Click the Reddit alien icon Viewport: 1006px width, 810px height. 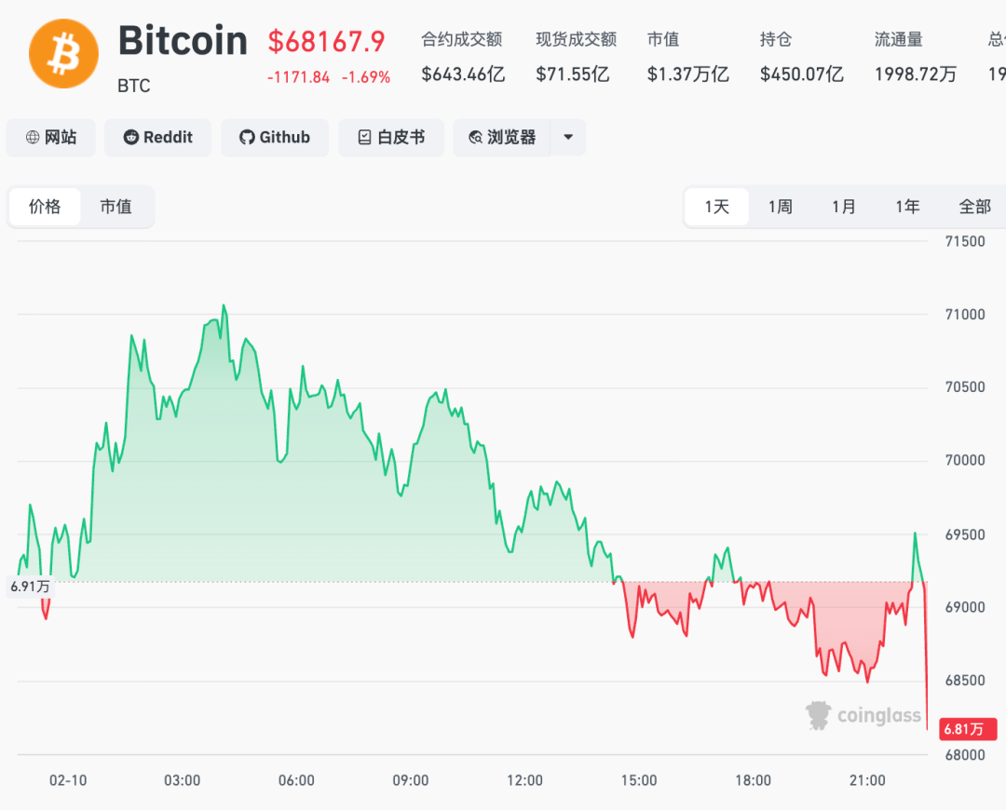[x=131, y=138]
